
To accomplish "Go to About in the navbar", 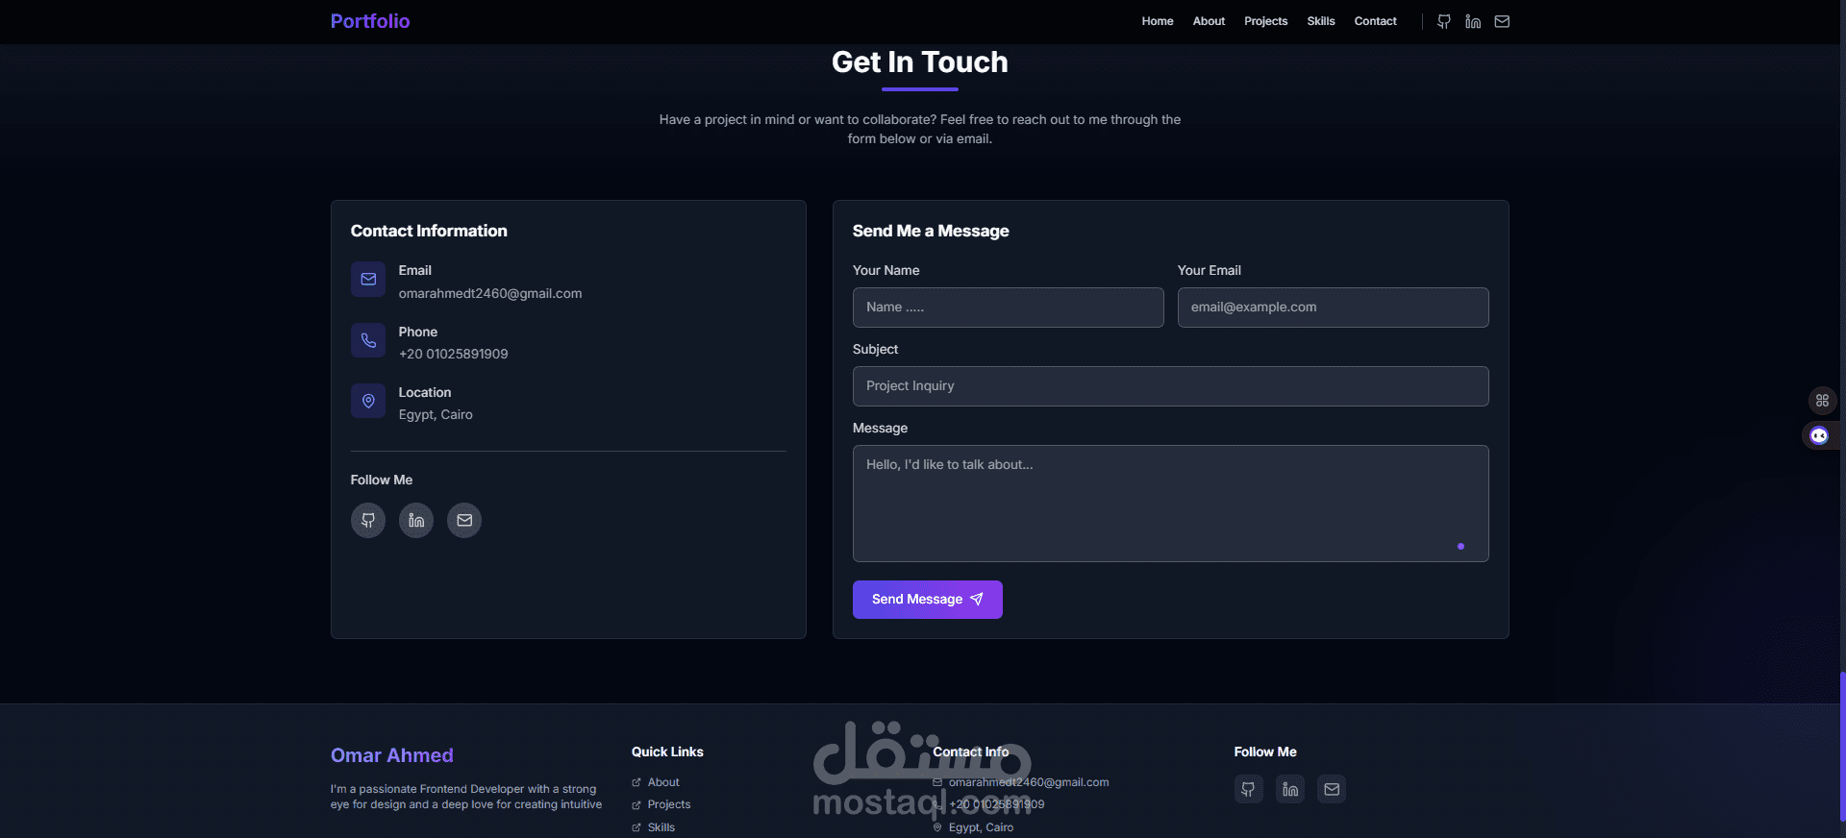I will coord(1209,21).
